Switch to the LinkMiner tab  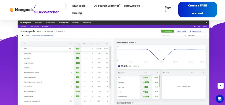pos(76,23)
